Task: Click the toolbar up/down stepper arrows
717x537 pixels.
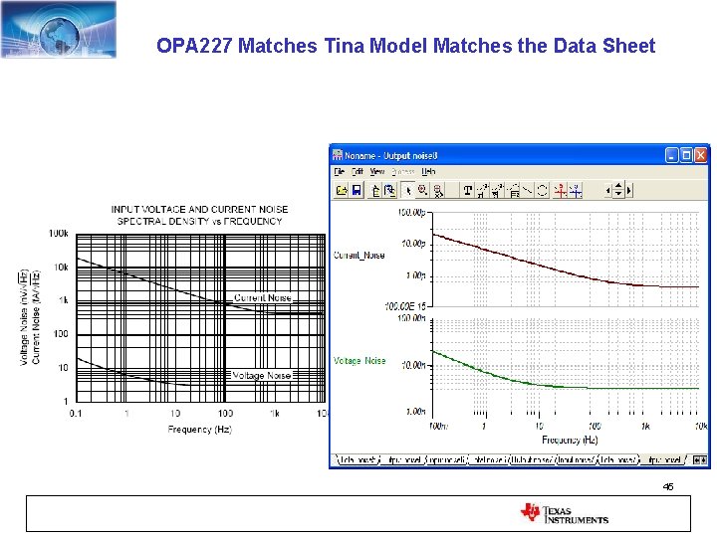Action: 618,190
